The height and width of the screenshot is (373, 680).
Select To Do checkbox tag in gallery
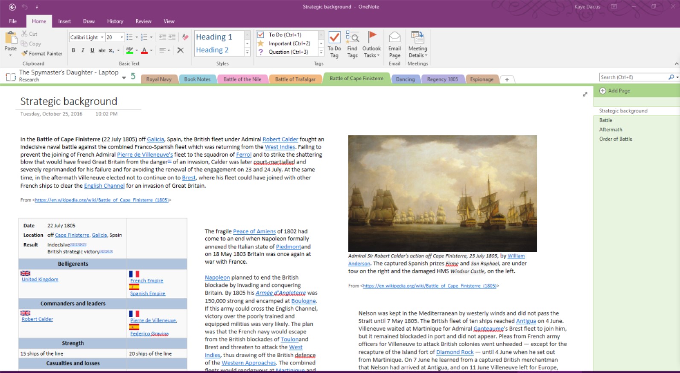point(261,35)
